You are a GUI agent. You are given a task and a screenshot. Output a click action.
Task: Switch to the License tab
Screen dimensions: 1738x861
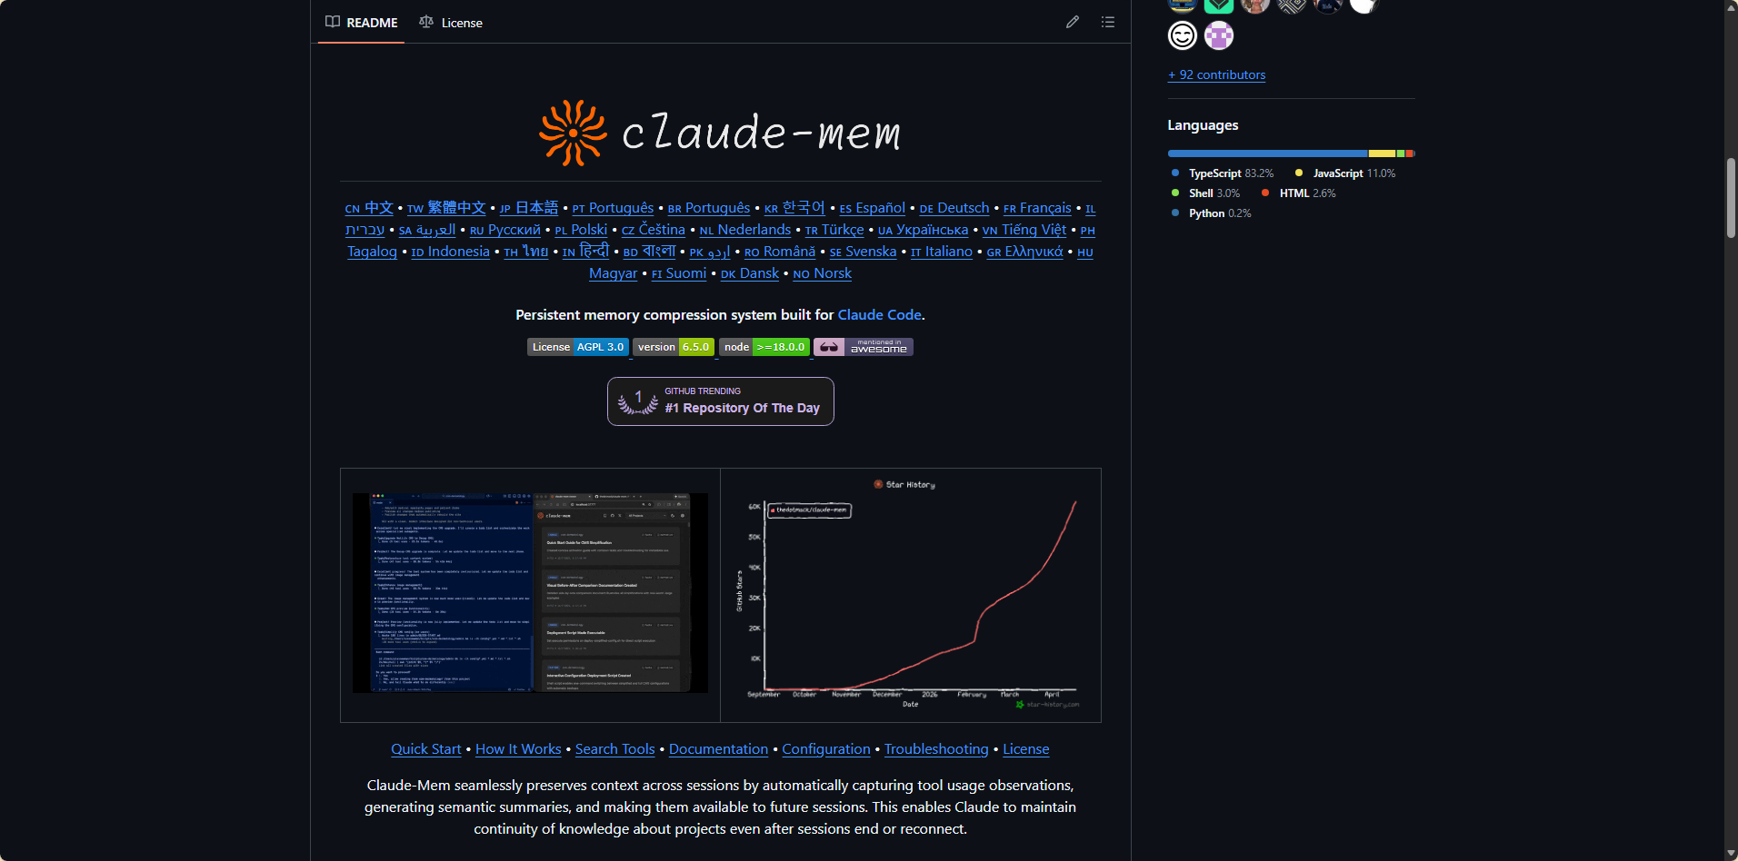(x=451, y=23)
